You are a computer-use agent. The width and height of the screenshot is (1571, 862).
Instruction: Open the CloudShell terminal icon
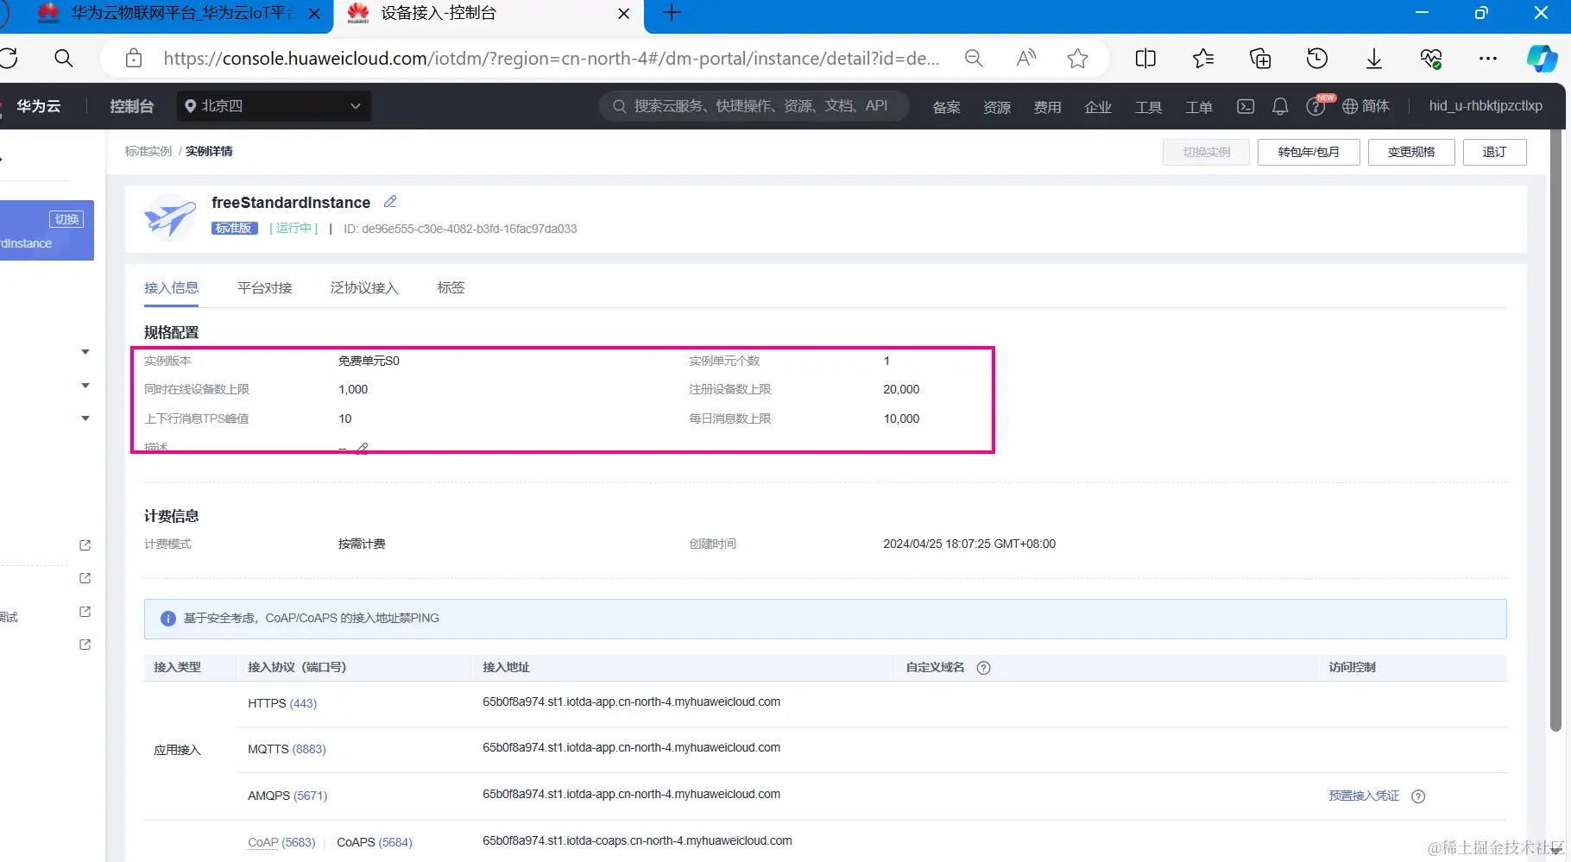pyautogui.click(x=1246, y=106)
